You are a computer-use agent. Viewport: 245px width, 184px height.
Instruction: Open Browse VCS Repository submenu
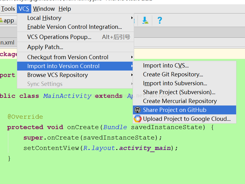[75, 75]
